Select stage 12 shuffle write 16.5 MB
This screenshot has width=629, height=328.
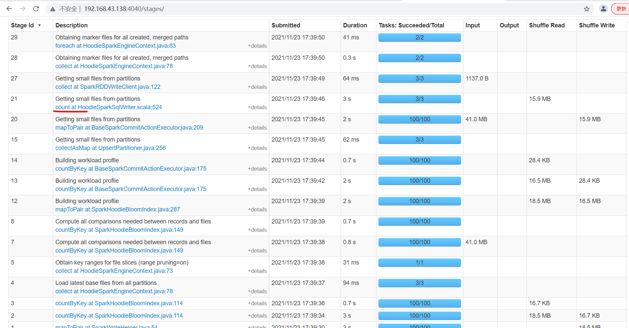point(590,201)
